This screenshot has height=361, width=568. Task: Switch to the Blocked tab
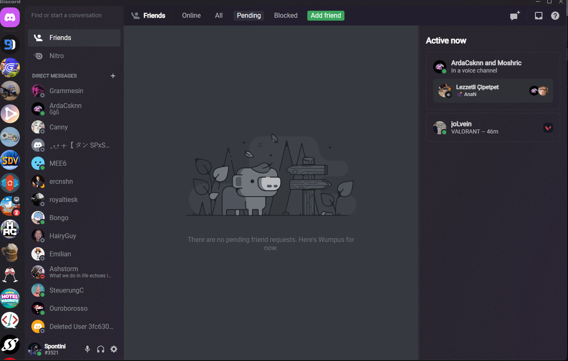[285, 15]
